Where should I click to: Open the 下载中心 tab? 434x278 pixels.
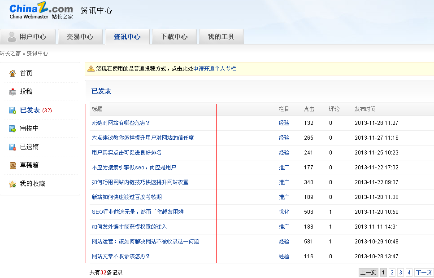(174, 37)
